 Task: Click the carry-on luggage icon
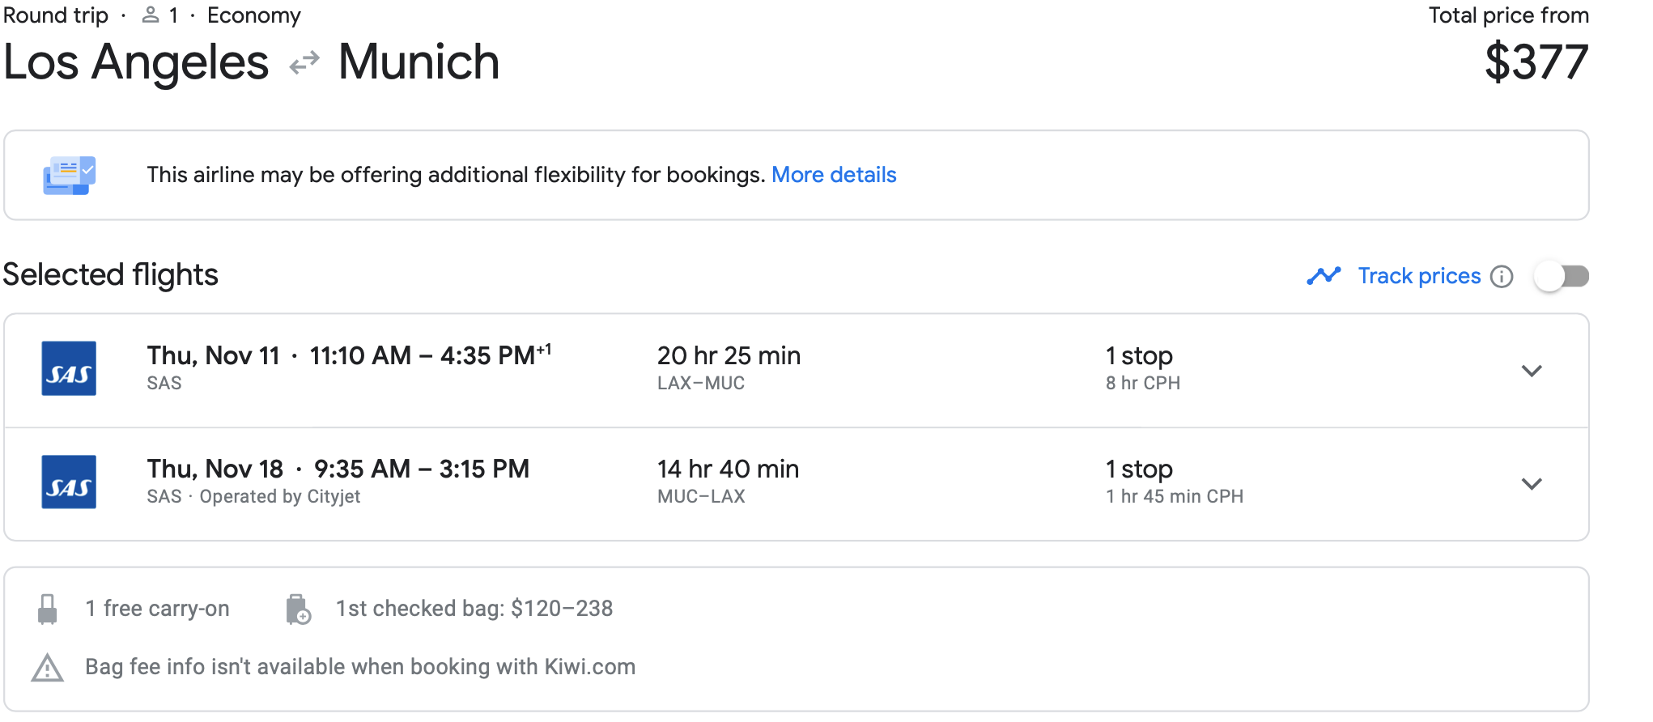(48, 609)
